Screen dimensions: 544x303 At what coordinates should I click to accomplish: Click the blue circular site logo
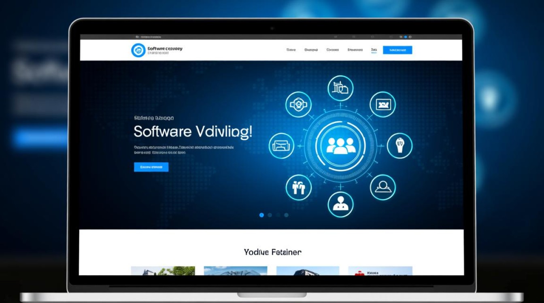138,50
